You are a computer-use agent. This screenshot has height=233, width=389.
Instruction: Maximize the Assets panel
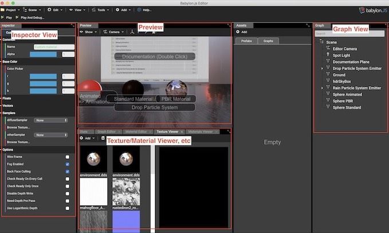click(x=308, y=26)
